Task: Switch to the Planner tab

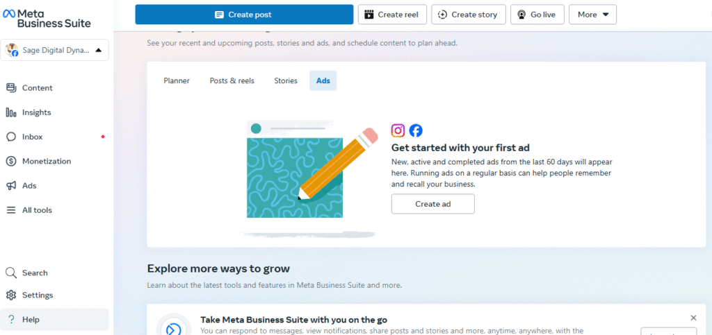Action: coord(177,80)
